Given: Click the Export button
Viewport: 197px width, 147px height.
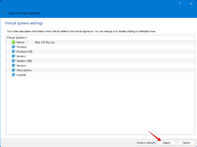Looking at the screenshot, I should [x=167, y=143].
